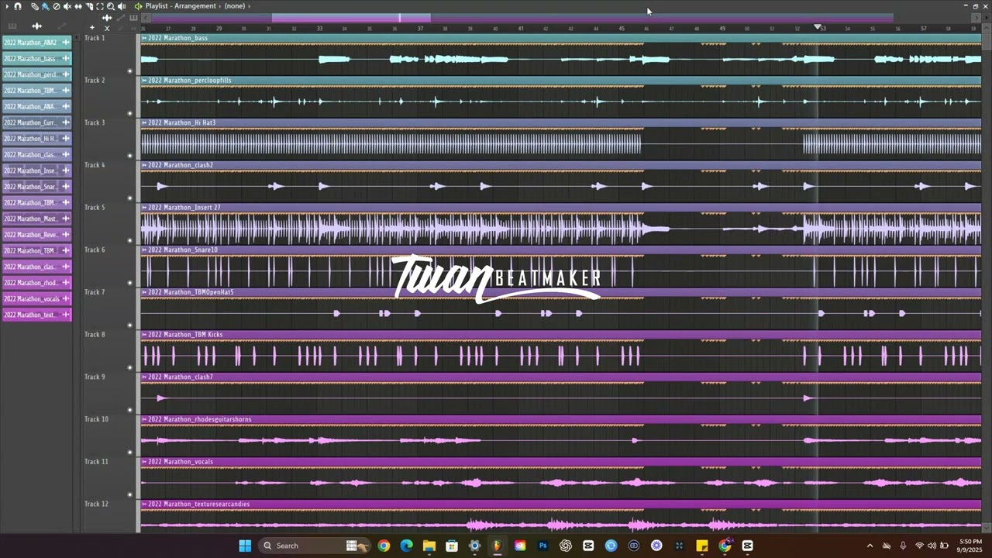Show automation clips in the picker panel
Viewport: 992px width, 558px height.
point(61,26)
